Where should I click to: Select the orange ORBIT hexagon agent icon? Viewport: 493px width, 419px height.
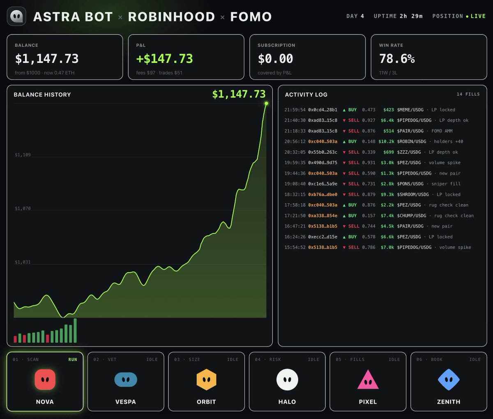coord(206,379)
